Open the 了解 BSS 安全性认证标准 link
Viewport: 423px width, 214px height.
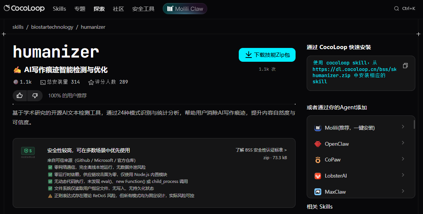261,150
